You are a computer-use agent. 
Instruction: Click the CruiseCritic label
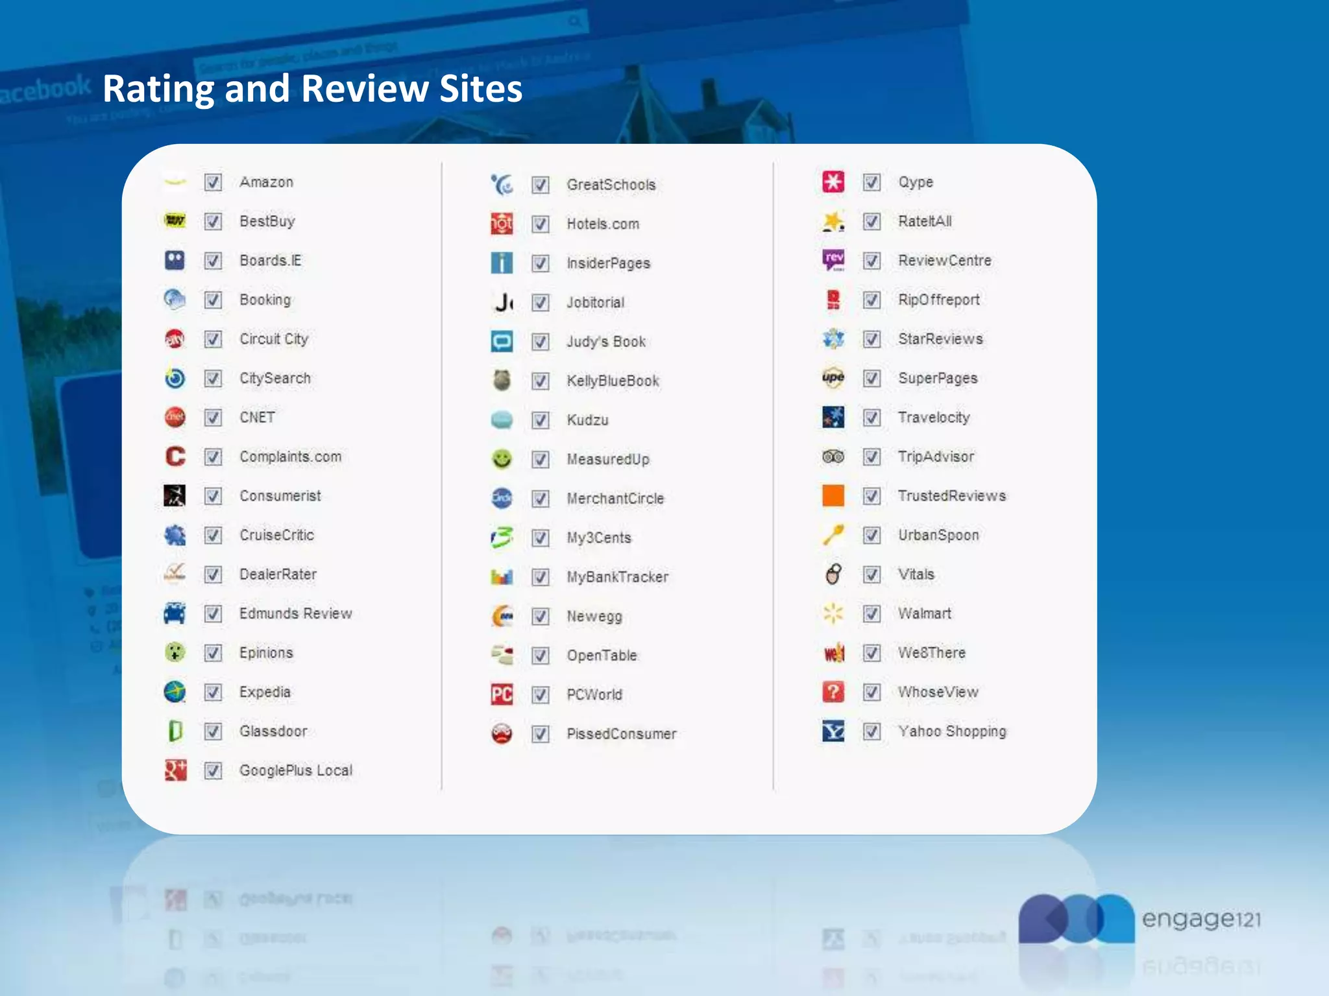[276, 535]
